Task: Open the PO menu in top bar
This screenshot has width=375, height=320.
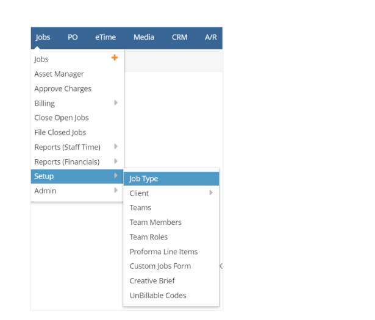Action: pyautogui.click(x=73, y=37)
